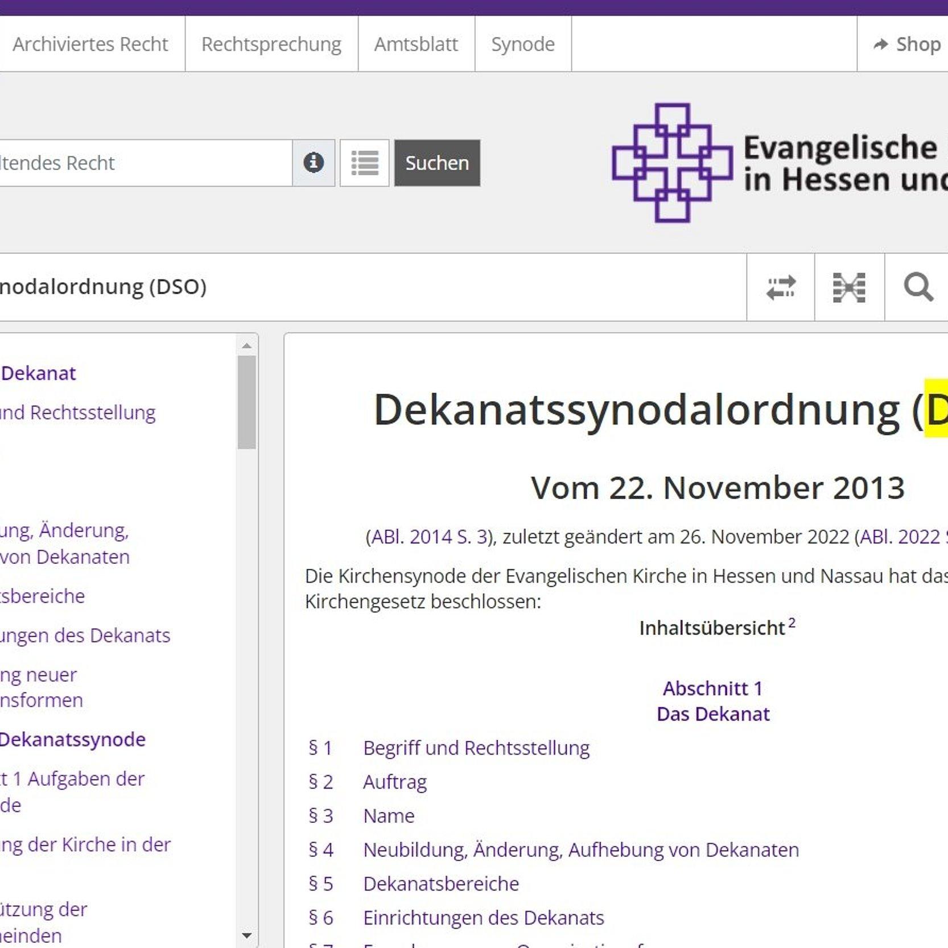Open sidebar item der Kirche in der
Image resolution: width=948 pixels, height=948 pixels.
point(85,844)
